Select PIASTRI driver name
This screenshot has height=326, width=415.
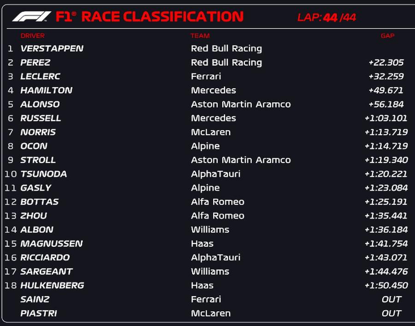[x=39, y=313]
